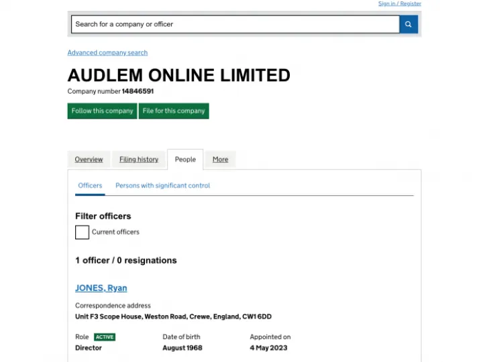The height and width of the screenshot is (362, 483).
Task: Open the More tab
Action: point(220,160)
